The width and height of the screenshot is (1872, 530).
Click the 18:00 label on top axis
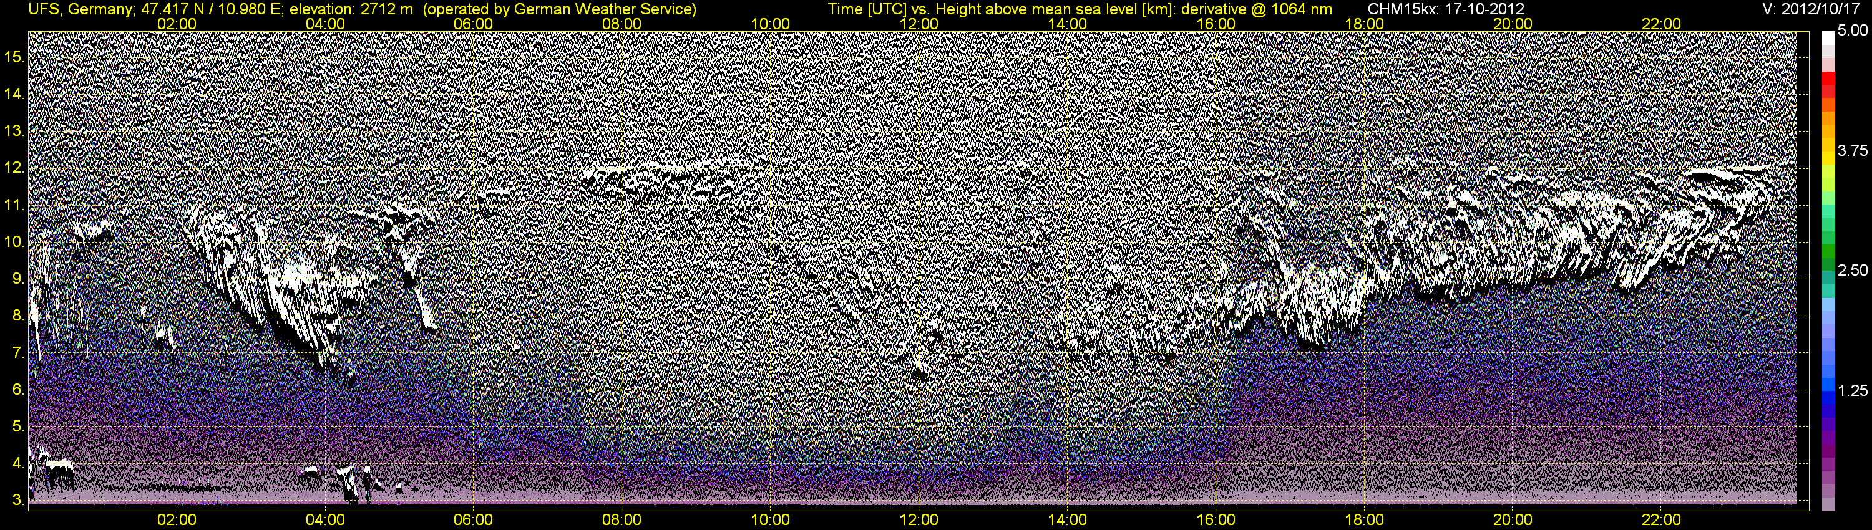coord(1364,24)
